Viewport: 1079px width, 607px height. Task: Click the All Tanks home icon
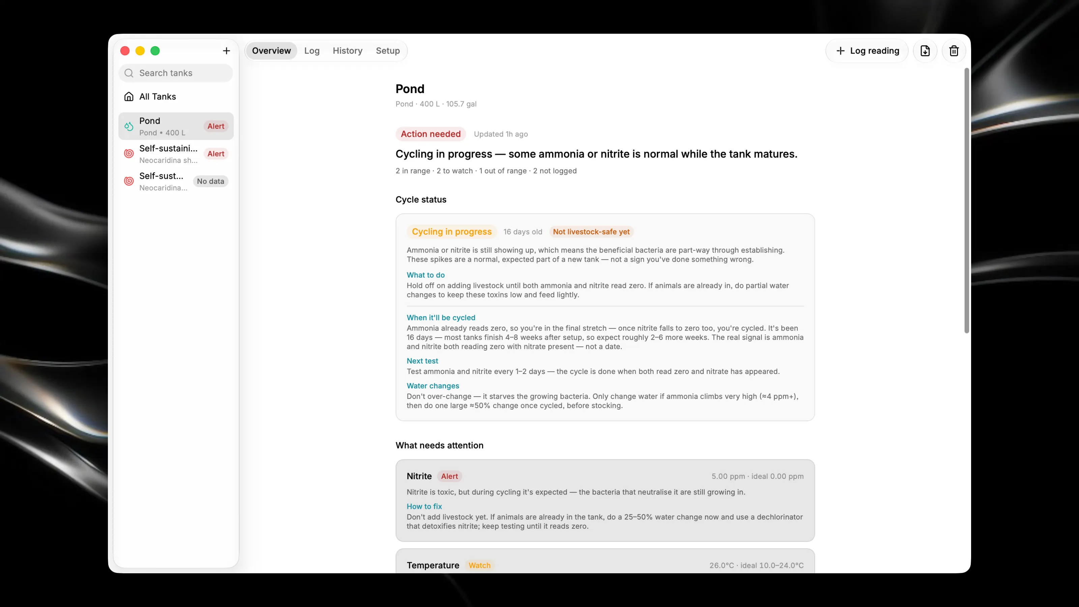point(129,97)
